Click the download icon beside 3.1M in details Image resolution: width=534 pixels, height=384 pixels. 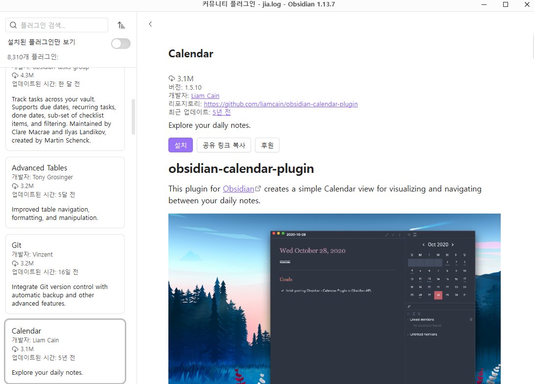pos(172,79)
